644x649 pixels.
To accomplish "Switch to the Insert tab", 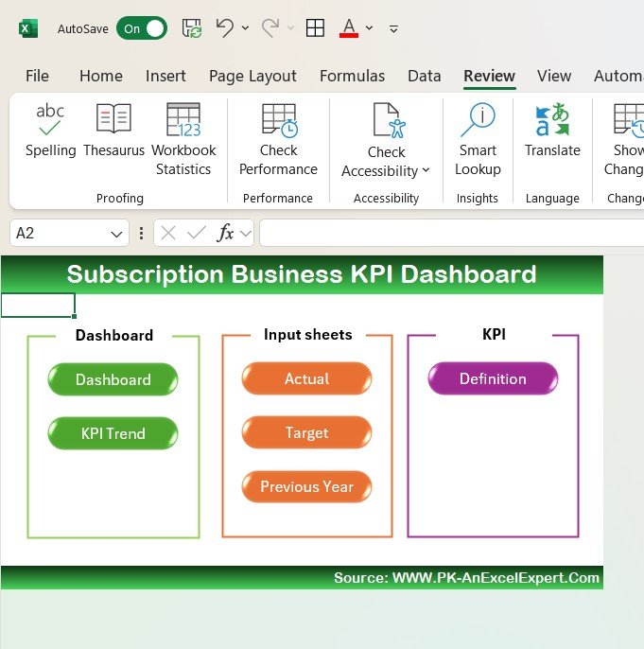I will [165, 76].
